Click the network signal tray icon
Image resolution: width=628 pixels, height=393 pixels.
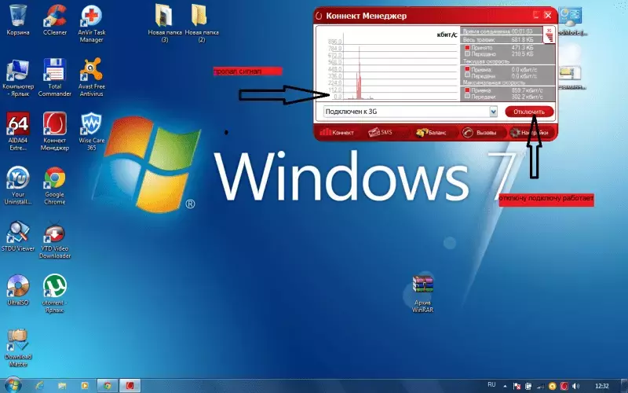coord(540,386)
